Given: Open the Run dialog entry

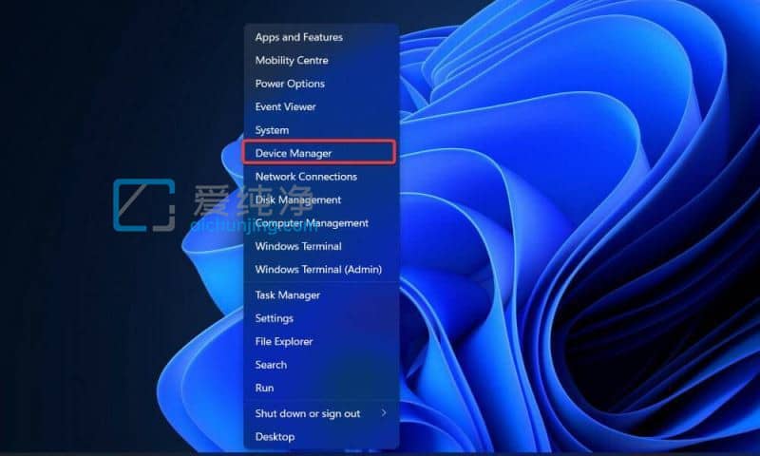Looking at the screenshot, I should [x=264, y=388].
